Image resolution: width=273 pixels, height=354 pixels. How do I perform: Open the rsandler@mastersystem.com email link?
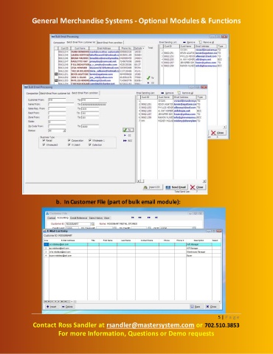click(x=151, y=325)
